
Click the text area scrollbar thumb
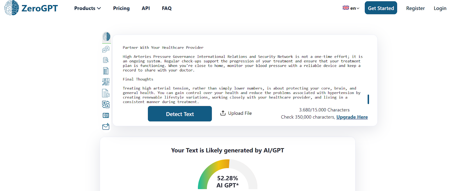point(368,99)
